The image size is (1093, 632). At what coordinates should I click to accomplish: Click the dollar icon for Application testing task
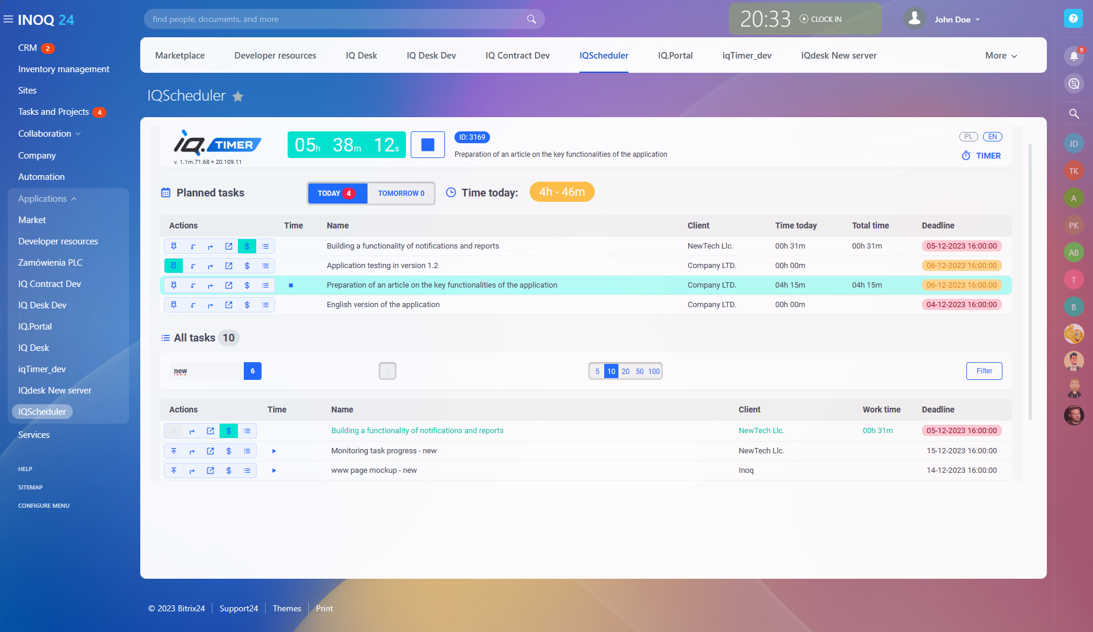pyautogui.click(x=247, y=266)
